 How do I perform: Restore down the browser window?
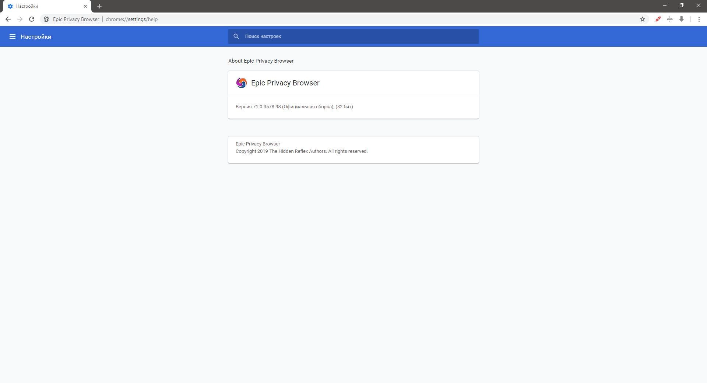click(x=682, y=6)
